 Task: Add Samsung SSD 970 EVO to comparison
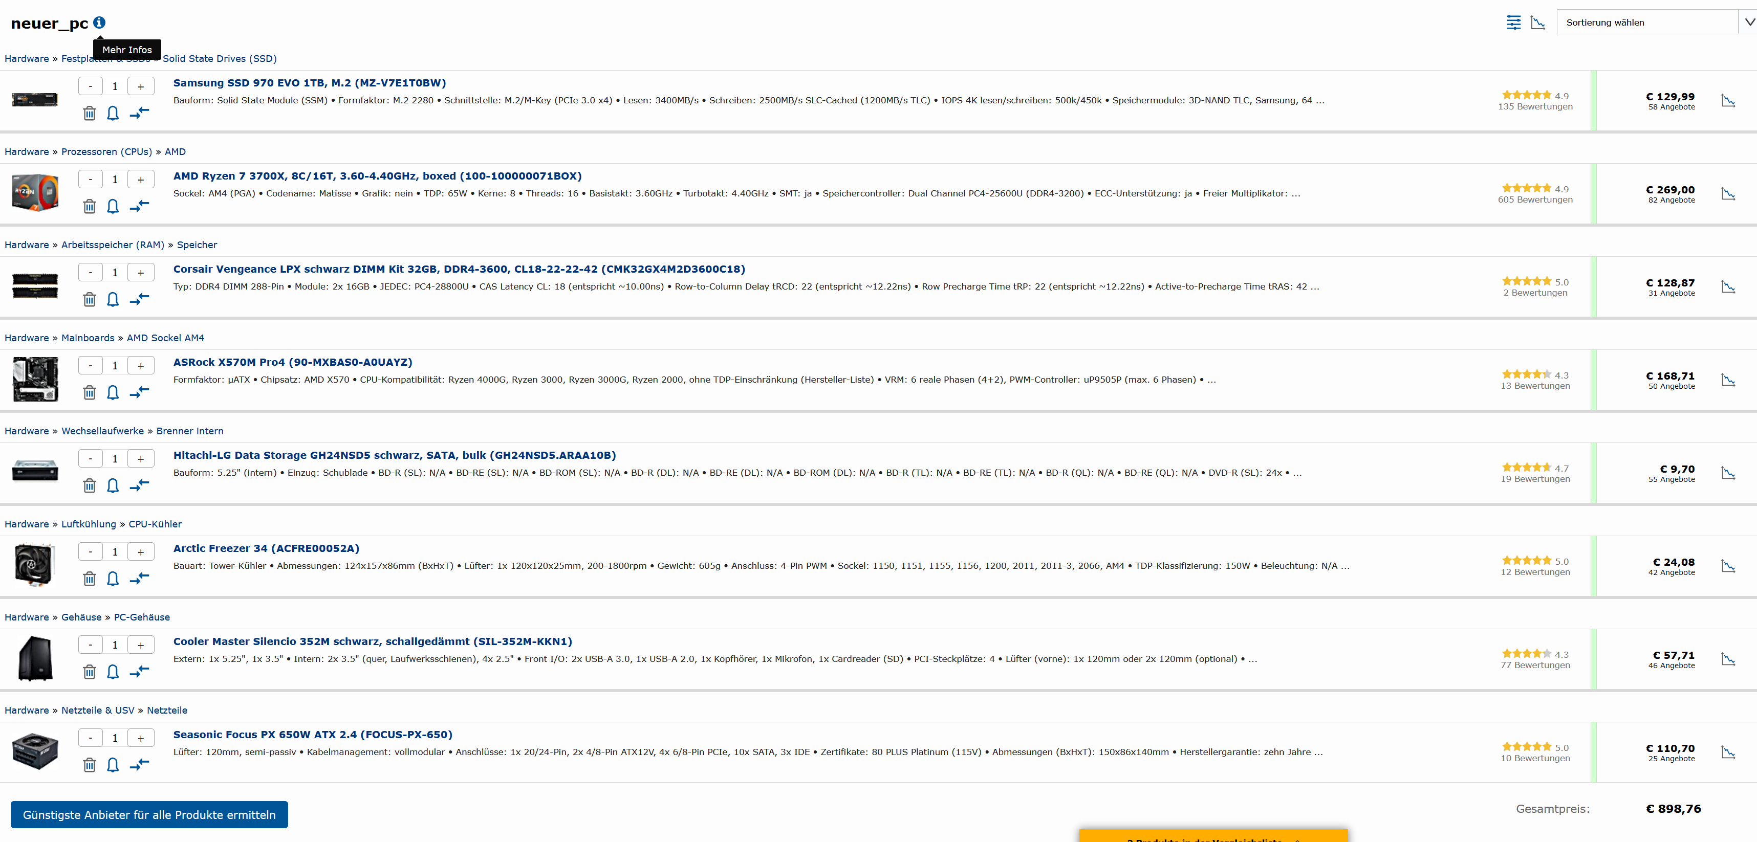pyautogui.click(x=139, y=113)
